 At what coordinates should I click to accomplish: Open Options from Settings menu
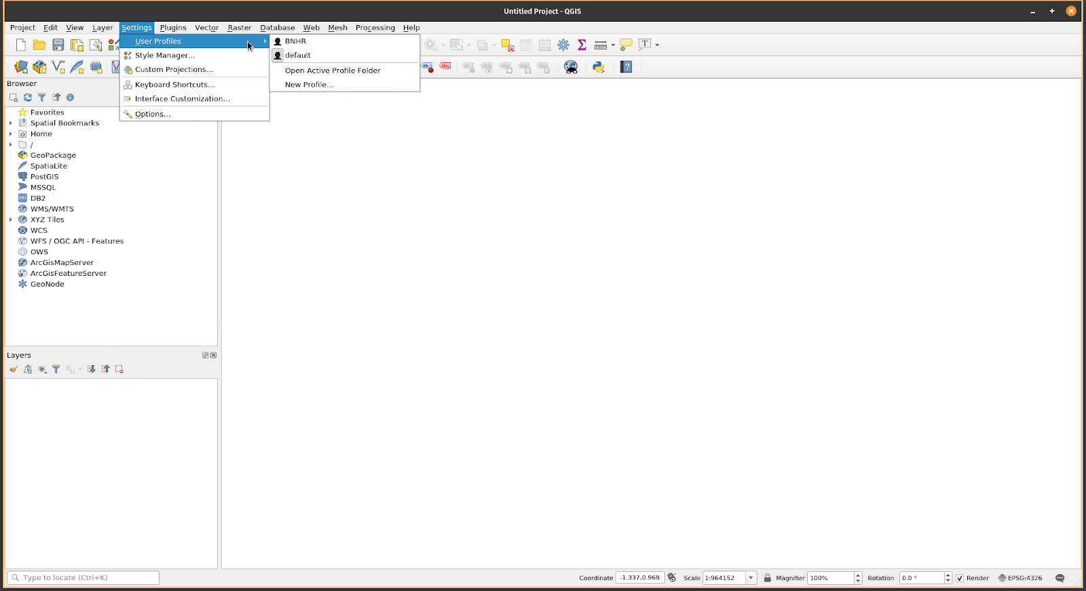195,115
